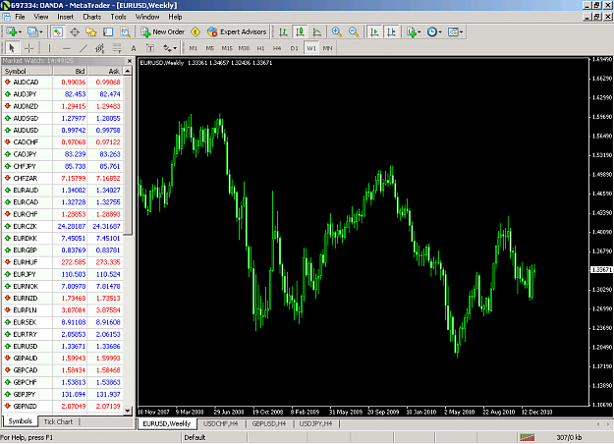The height and width of the screenshot is (444, 614).
Task: Click the connection status bars indicator
Action: [528, 437]
